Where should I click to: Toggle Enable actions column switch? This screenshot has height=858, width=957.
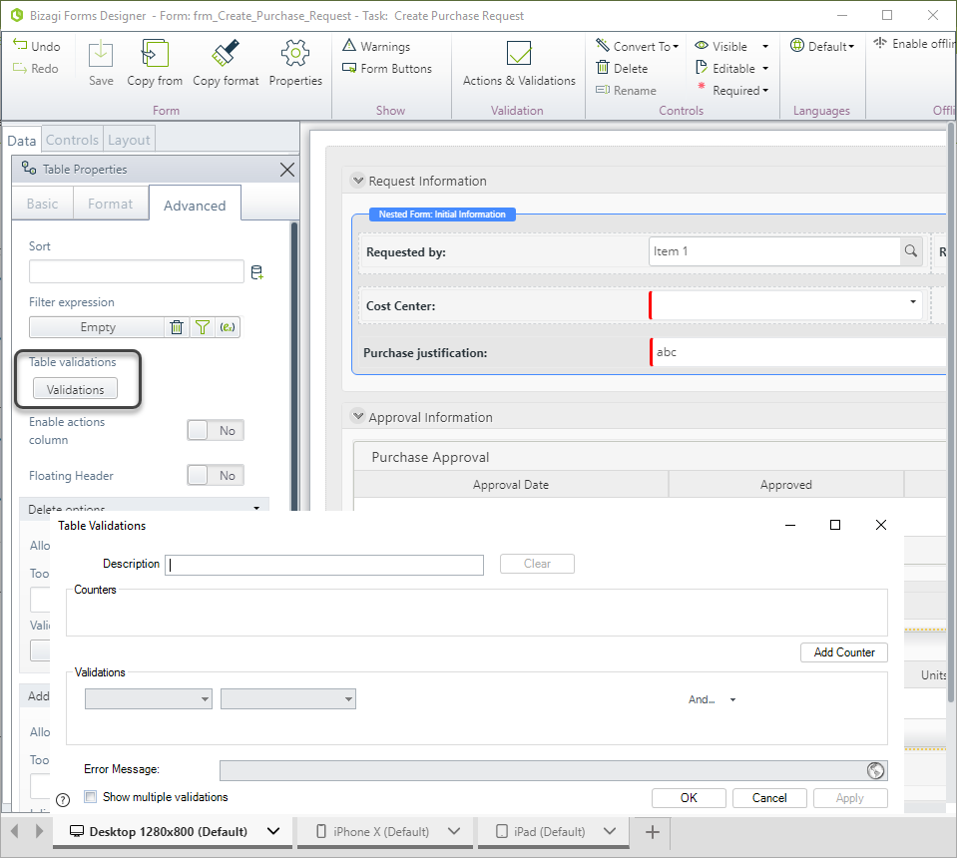(216, 431)
